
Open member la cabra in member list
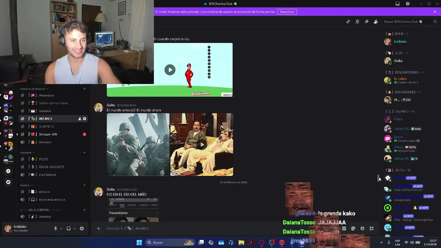click(x=410, y=80)
